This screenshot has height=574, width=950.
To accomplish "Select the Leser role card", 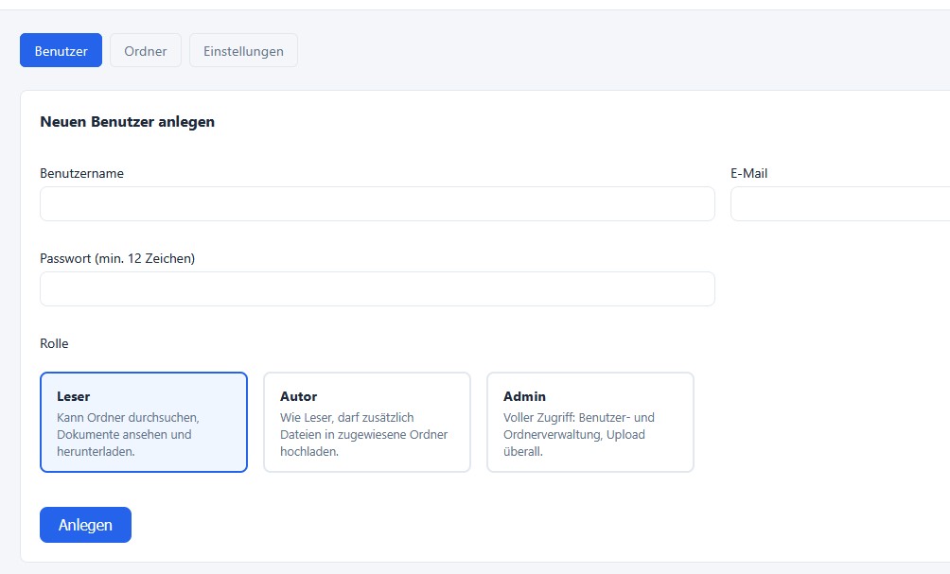I will (x=144, y=421).
